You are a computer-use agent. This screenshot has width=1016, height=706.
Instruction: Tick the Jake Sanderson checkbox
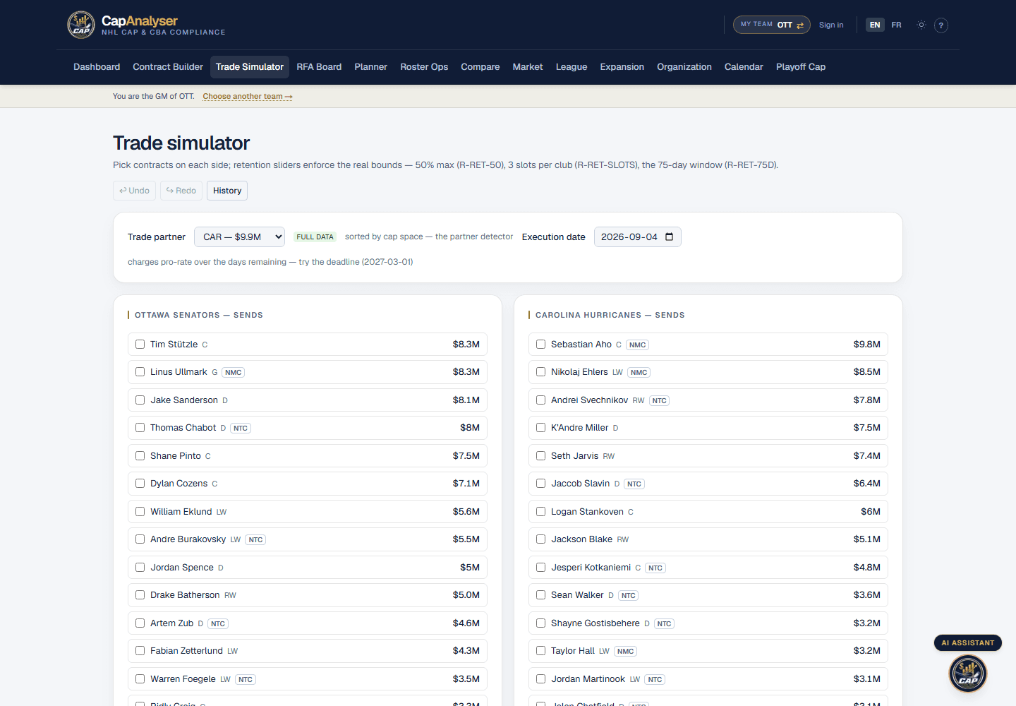(140, 400)
